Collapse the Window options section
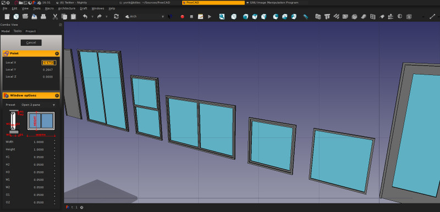The image size is (440, 212). 57,96
